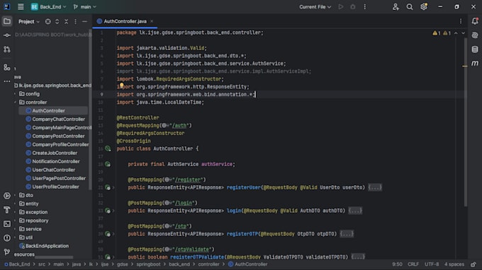Open the Commit tool window
Image resolution: width=482 pixels, height=270 pixels.
click(x=7, y=35)
